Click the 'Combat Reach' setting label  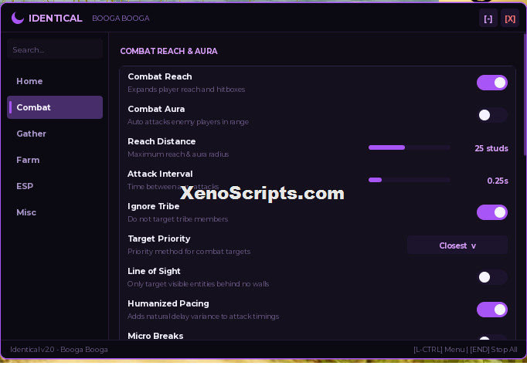tap(160, 76)
